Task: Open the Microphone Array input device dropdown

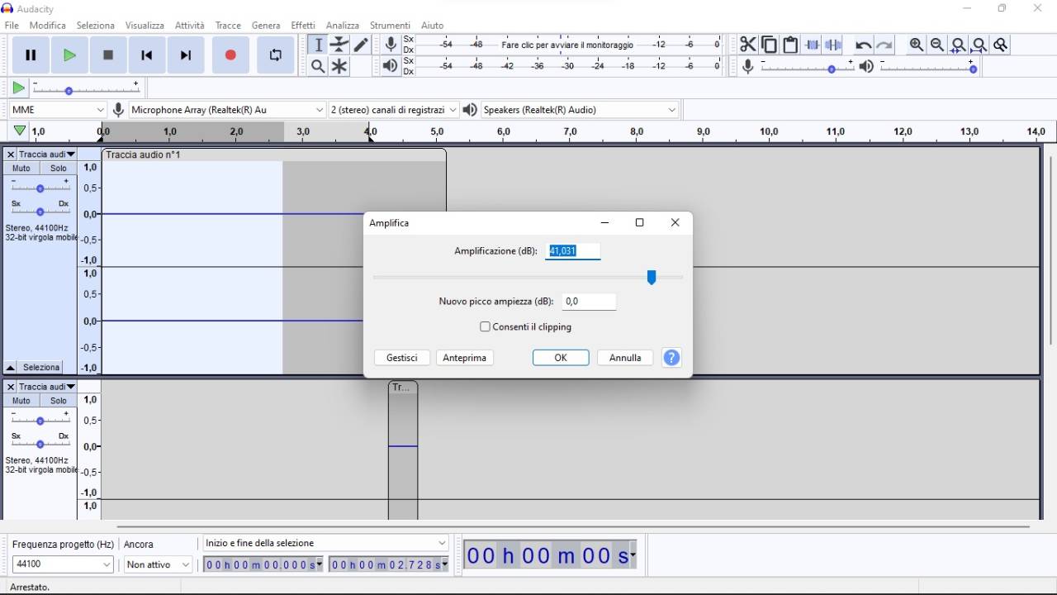Action: pos(320,109)
